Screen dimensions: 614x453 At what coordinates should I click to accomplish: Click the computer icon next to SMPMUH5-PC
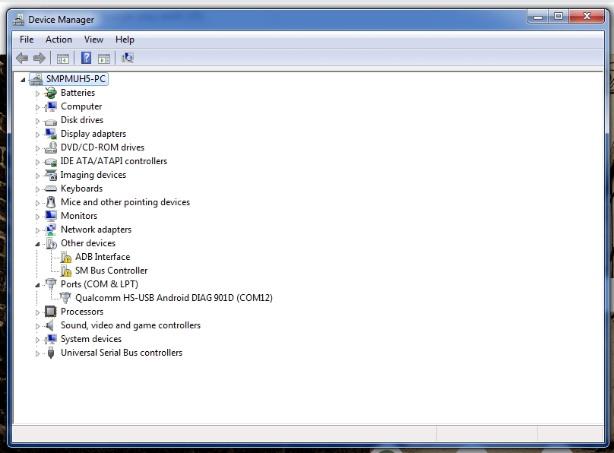tap(36, 78)
